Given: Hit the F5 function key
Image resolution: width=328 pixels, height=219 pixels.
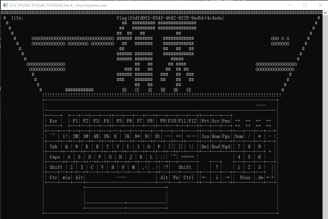Looking at the screenshot, I should (119, 121).
